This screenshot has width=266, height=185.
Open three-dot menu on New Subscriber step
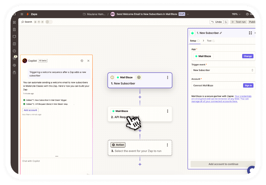167,78
